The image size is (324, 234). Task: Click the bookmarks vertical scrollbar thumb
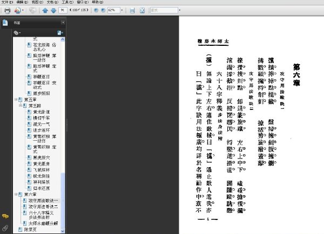pyautogui.click(x=63, y=200)
